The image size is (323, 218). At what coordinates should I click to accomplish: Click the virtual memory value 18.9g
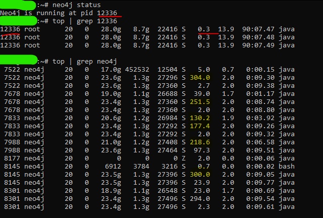pyautogui.click(x=111, y=191)
